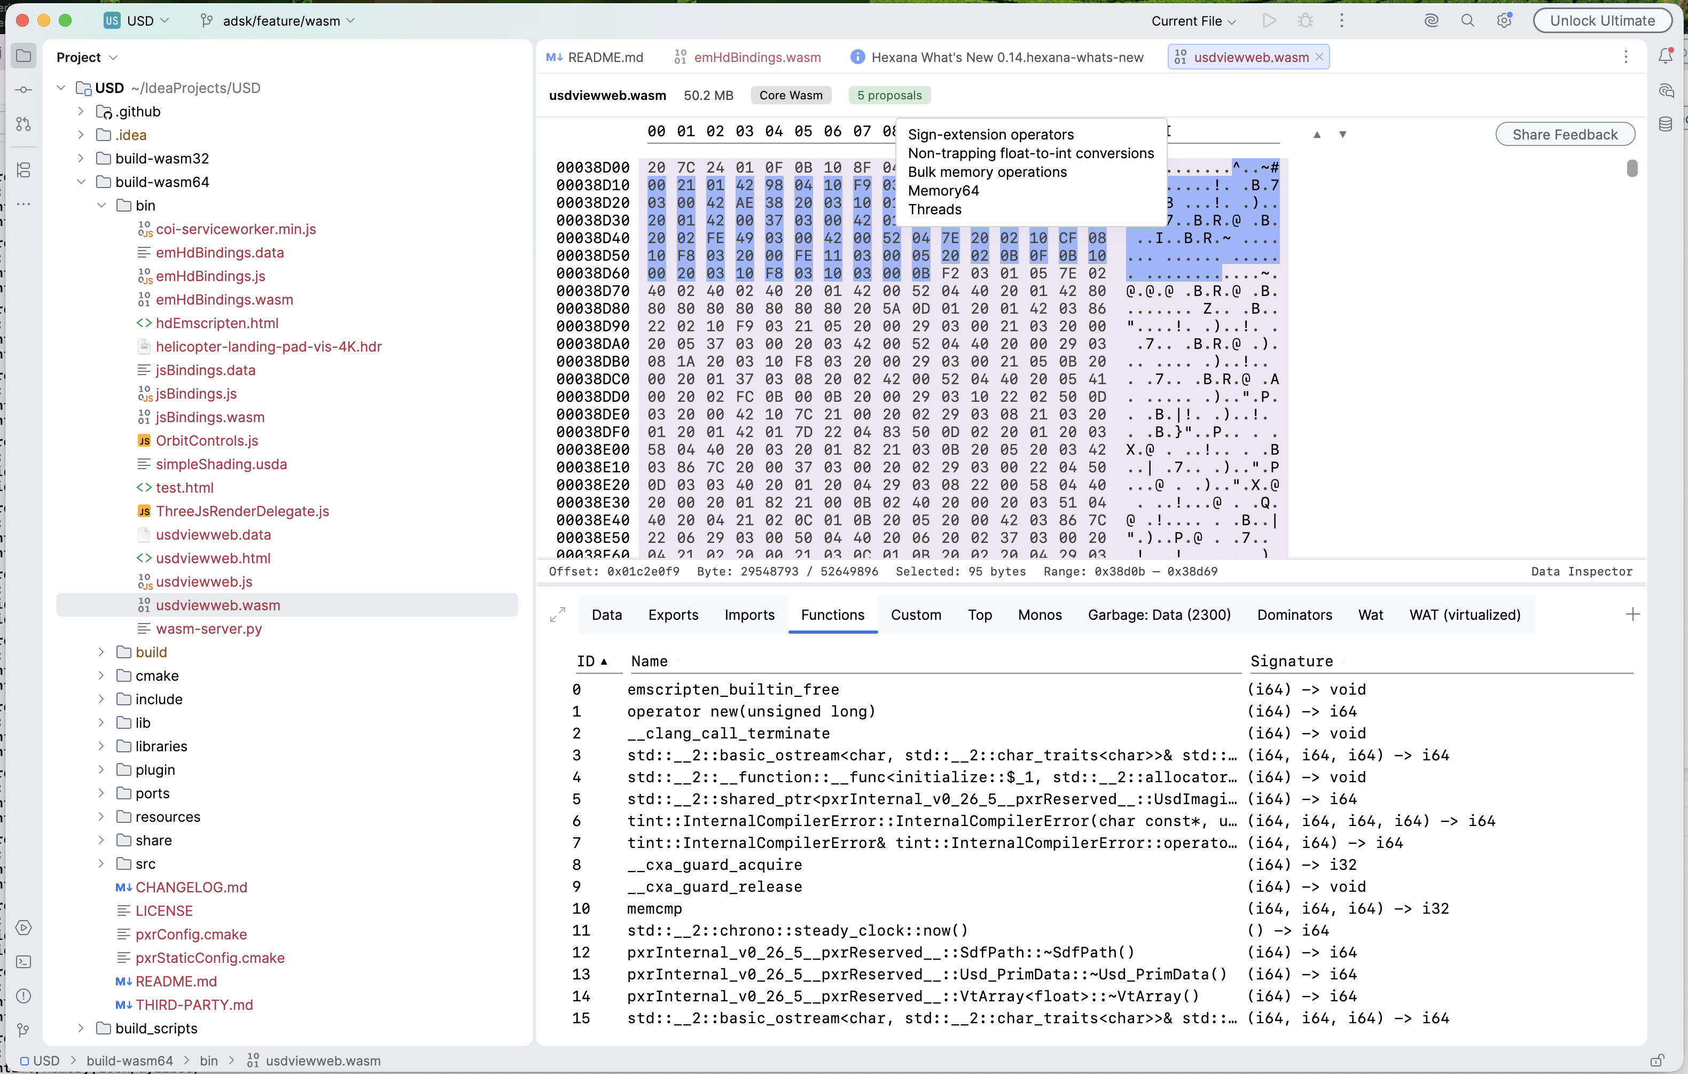Open the Project tool window icon
Screen dimensions: 1688x1074
click(x=23, y=56)
